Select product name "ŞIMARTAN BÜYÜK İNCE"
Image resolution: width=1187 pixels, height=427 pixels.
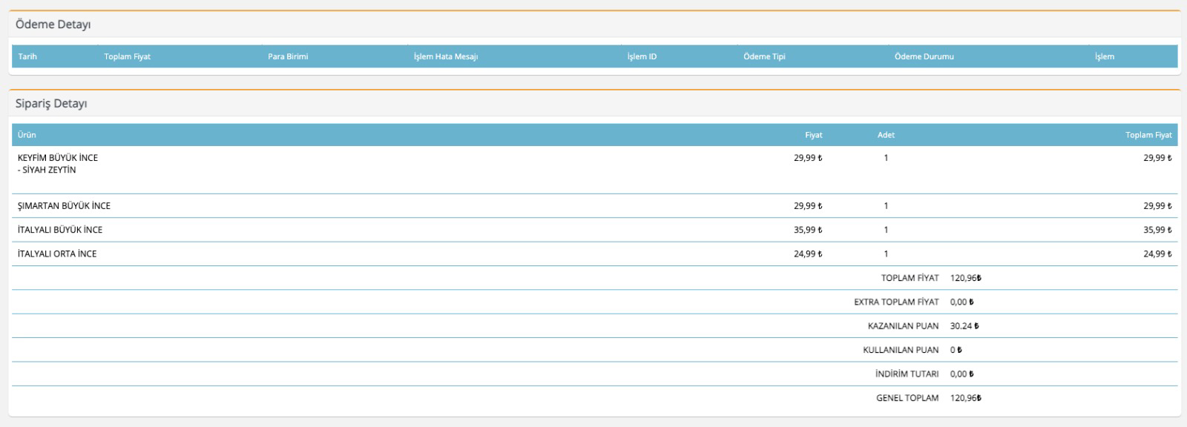point(64,206)
